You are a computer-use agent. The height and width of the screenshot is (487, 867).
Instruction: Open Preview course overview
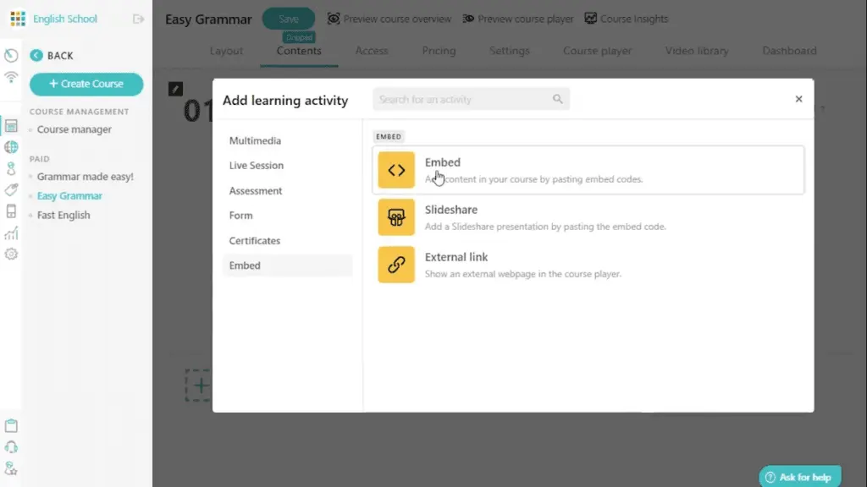(x=389, y=19)
